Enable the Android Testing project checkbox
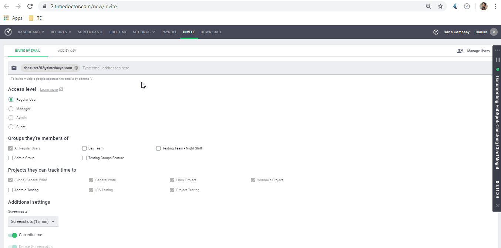Image resolution: width=501 pixels, height=248 pixels. pyautogui.click(x=10, y=190)
